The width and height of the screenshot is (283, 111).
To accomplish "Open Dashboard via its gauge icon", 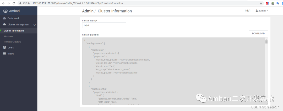I will coord(4,18).
